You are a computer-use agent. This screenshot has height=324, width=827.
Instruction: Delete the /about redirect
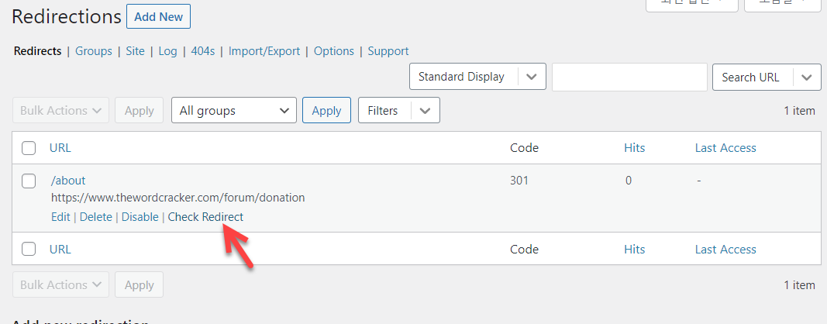(96, 217)
